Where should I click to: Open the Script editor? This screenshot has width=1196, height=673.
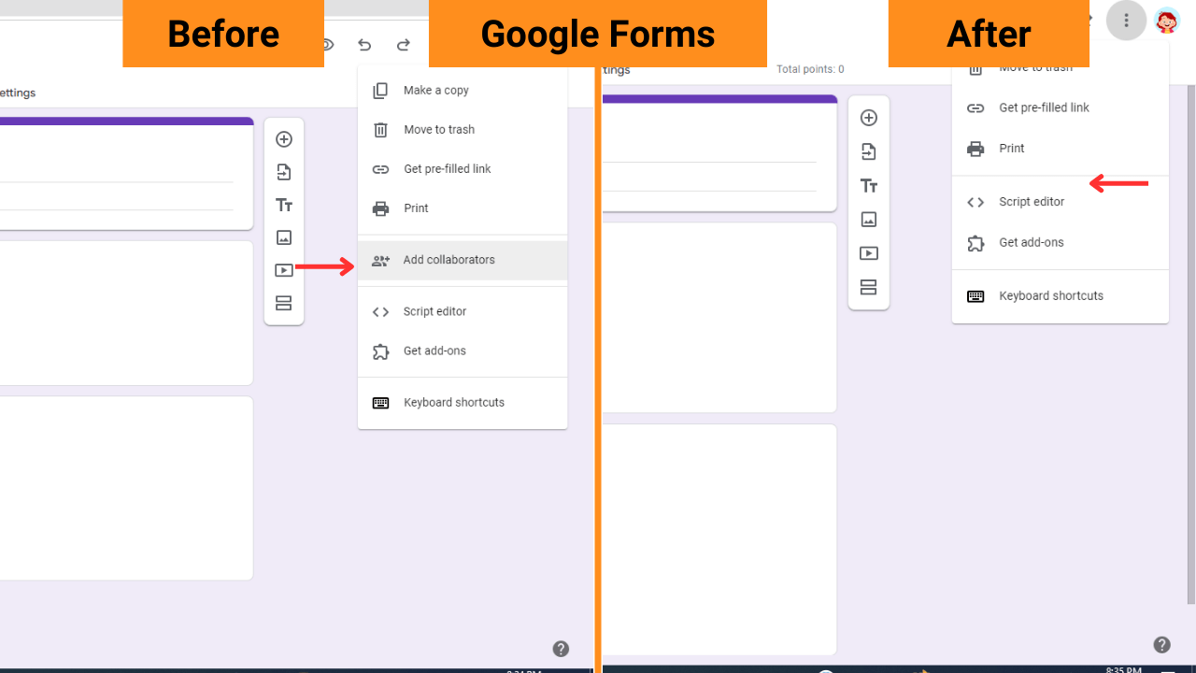(434, 311)
